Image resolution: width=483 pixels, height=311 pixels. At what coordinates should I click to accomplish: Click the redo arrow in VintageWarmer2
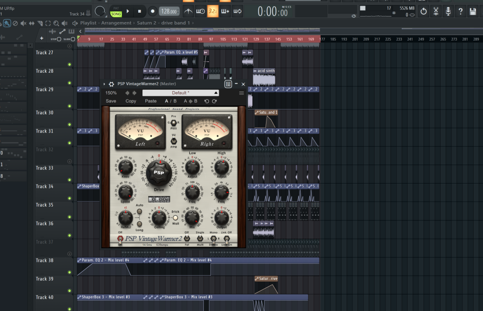(215, 101)
